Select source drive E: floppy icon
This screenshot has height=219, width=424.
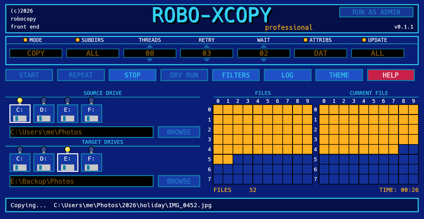68,113
